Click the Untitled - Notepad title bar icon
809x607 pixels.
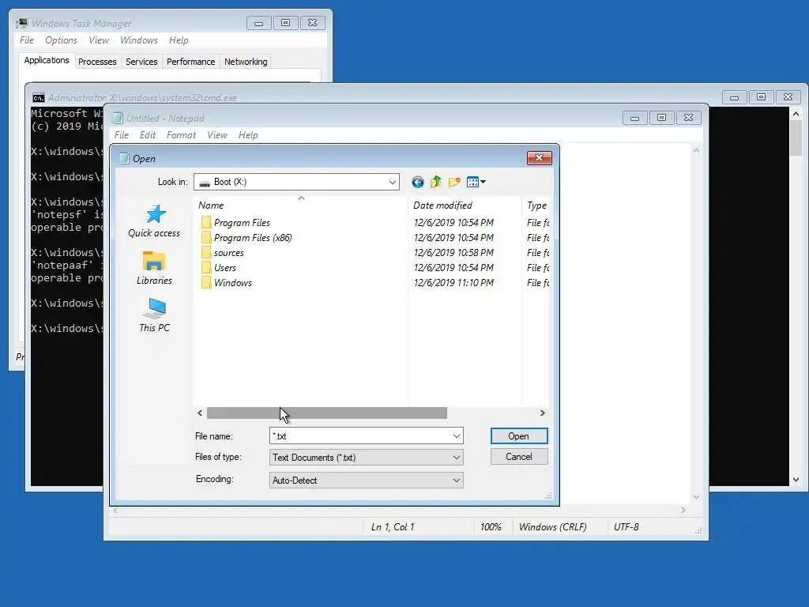coord(118,119)
